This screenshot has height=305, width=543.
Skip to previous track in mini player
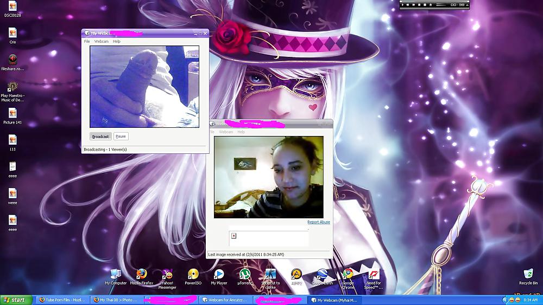click(x=408, y=5)
